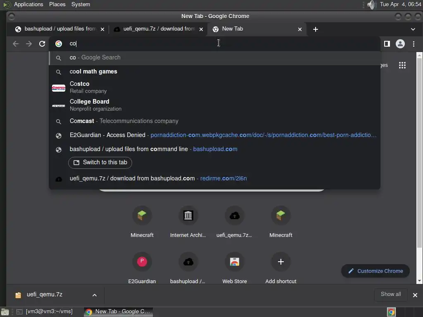Image resolution: width=423 pixels, height=317 pixels.
Task: Open the E2Guardian Access Denied suggestion
Action: (214, 135)
